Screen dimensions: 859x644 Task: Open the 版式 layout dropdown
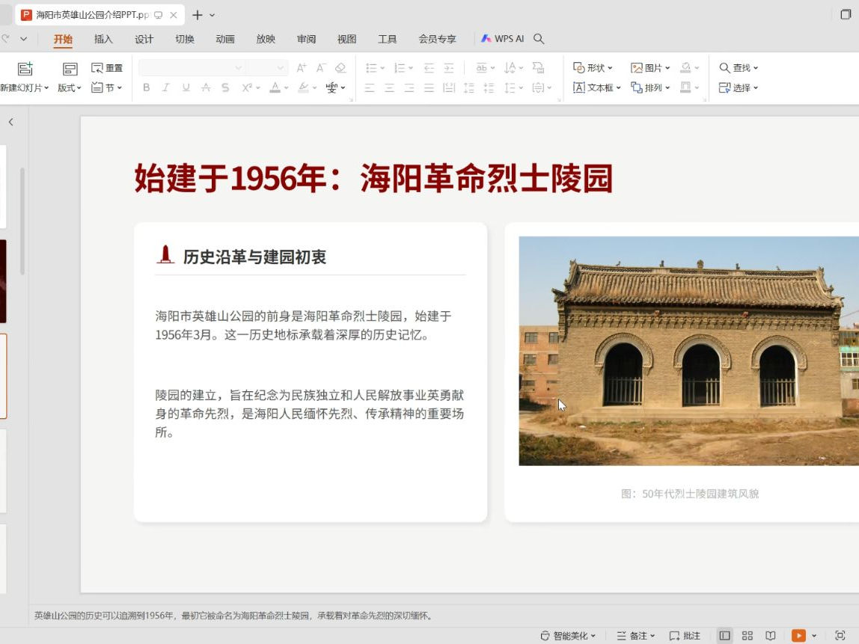pos(70,88)
